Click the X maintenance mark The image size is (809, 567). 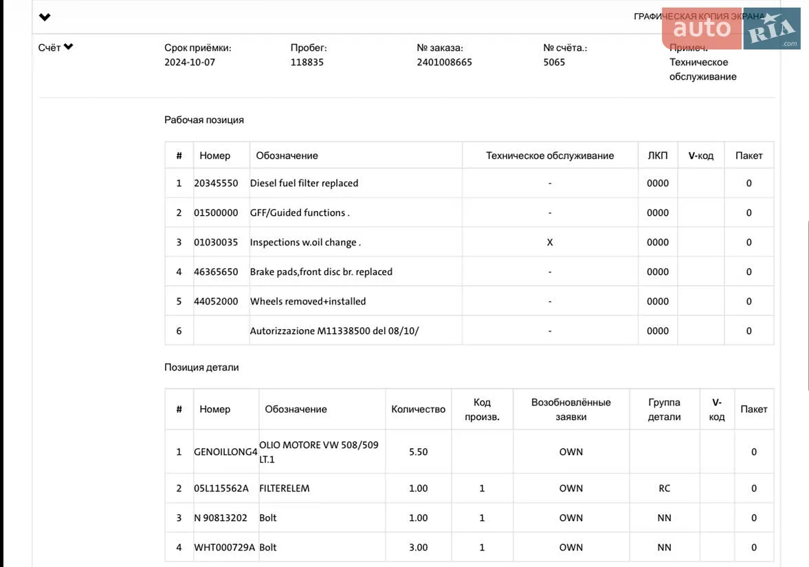[x=550, y=242]
